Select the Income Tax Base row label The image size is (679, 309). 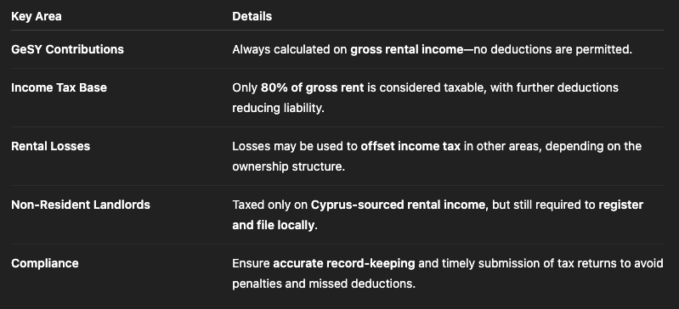coord(59,87)
